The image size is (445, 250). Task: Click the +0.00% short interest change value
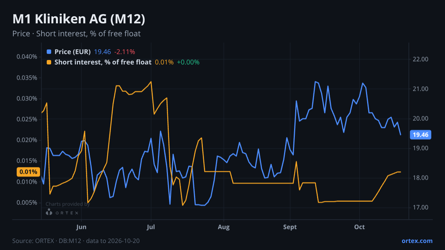tap(188, 62)
